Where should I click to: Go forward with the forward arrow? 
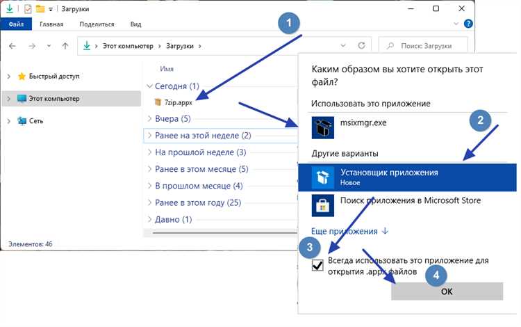[x=32, y=46]
